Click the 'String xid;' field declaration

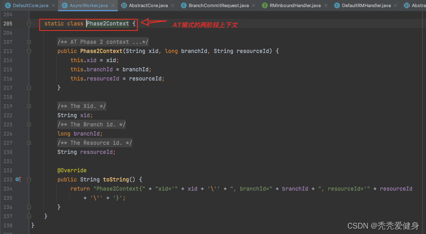[x=75, y=116]
